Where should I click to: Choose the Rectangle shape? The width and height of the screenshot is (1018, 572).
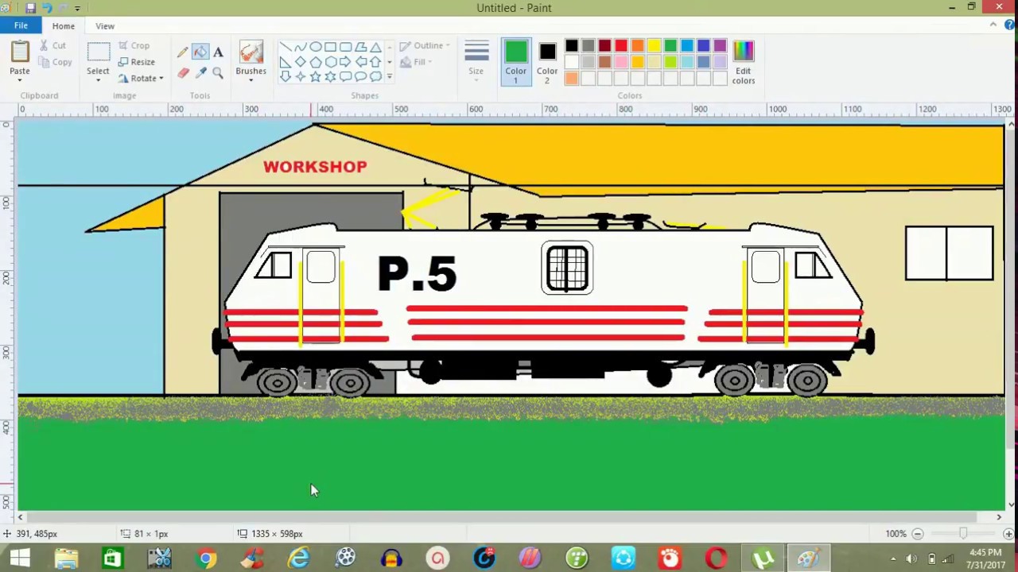pos(331,47)
